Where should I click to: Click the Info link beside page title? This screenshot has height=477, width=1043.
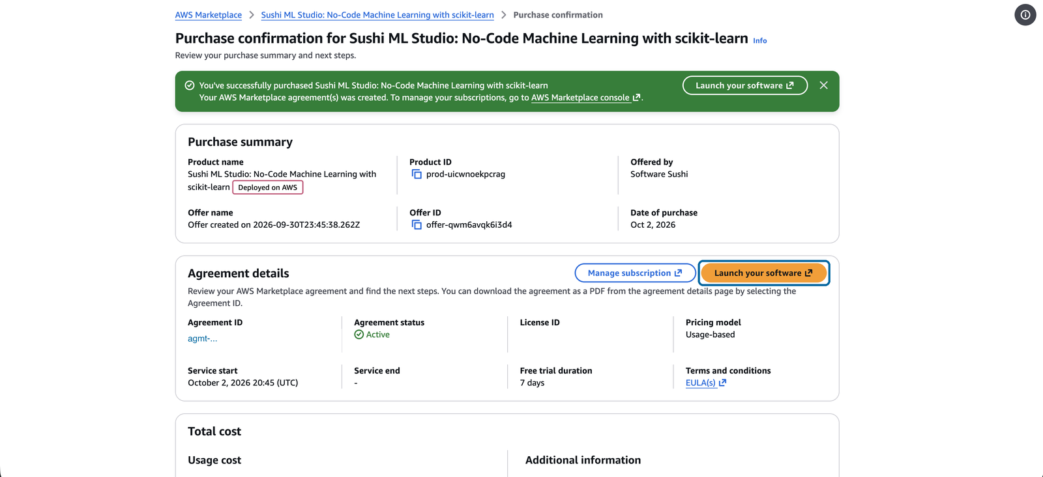(760, 40)
